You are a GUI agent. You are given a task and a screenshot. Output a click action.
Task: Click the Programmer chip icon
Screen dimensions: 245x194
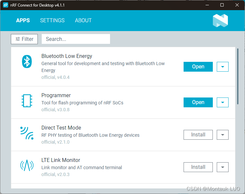point(27,101)
